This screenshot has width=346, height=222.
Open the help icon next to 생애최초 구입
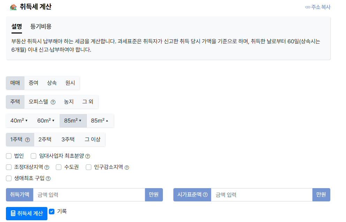[48, 178]
